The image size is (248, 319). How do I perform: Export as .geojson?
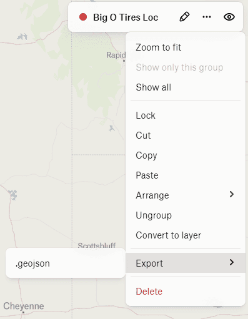tap(66, 263)
